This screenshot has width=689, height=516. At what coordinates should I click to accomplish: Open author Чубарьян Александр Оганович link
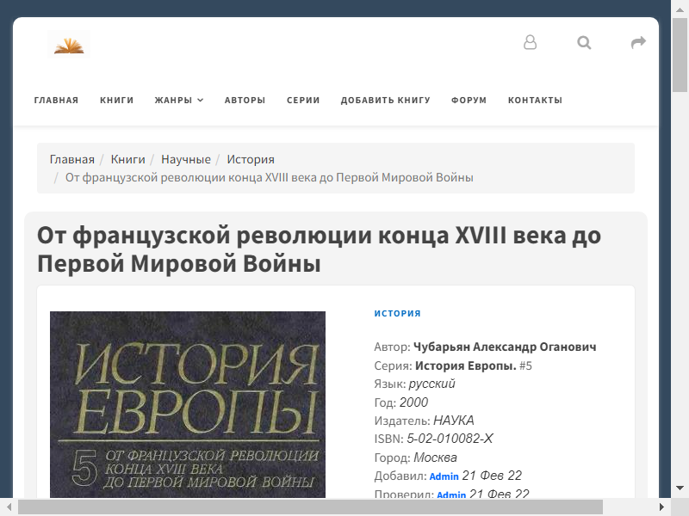coord(505,347)
